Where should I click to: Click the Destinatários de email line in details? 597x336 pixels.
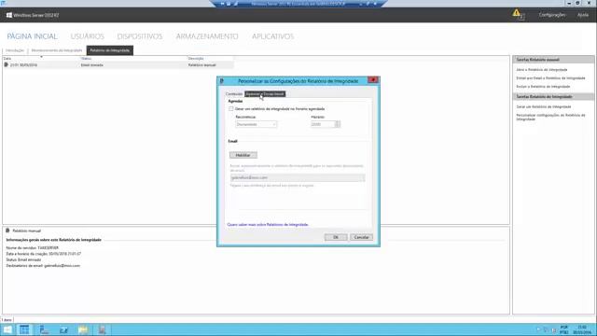click(x=43, y=265)
